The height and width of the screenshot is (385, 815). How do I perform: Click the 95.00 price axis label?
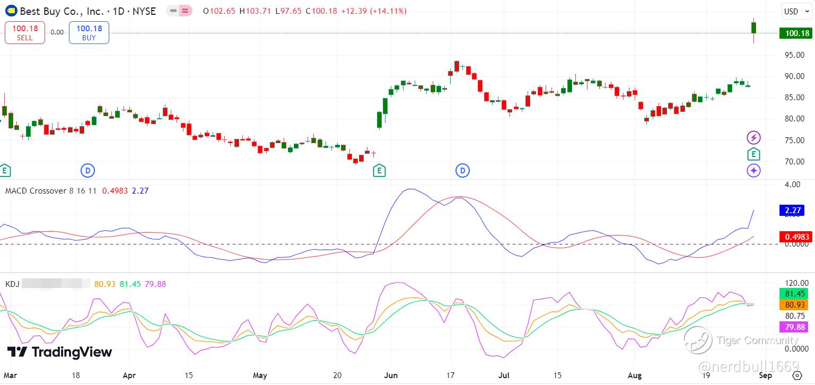pos(795,55)
